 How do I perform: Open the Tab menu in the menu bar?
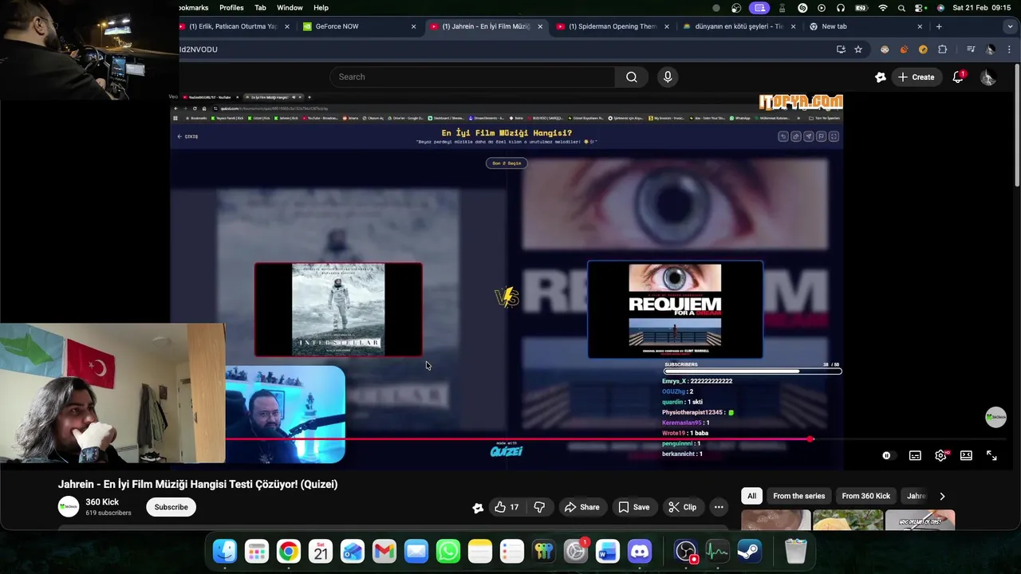(x=260, y=8)
